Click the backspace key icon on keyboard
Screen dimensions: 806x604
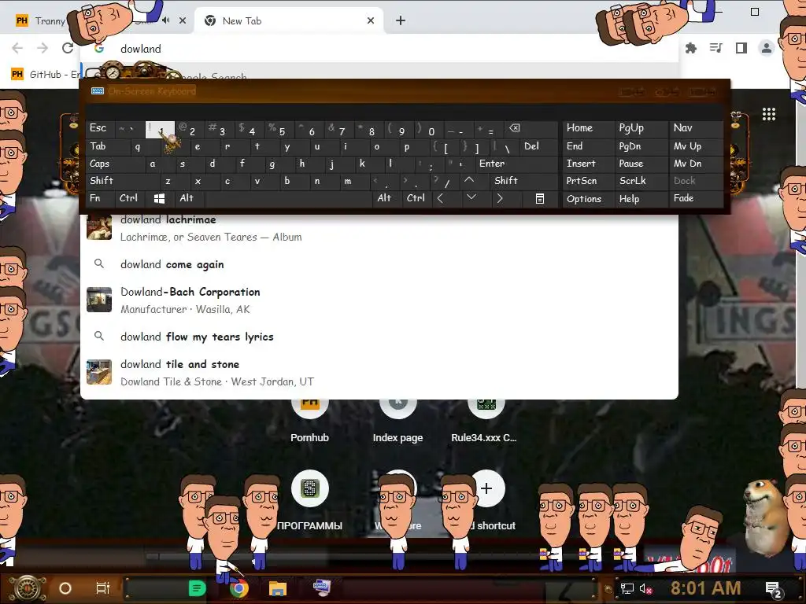click(x=530, y=128)
